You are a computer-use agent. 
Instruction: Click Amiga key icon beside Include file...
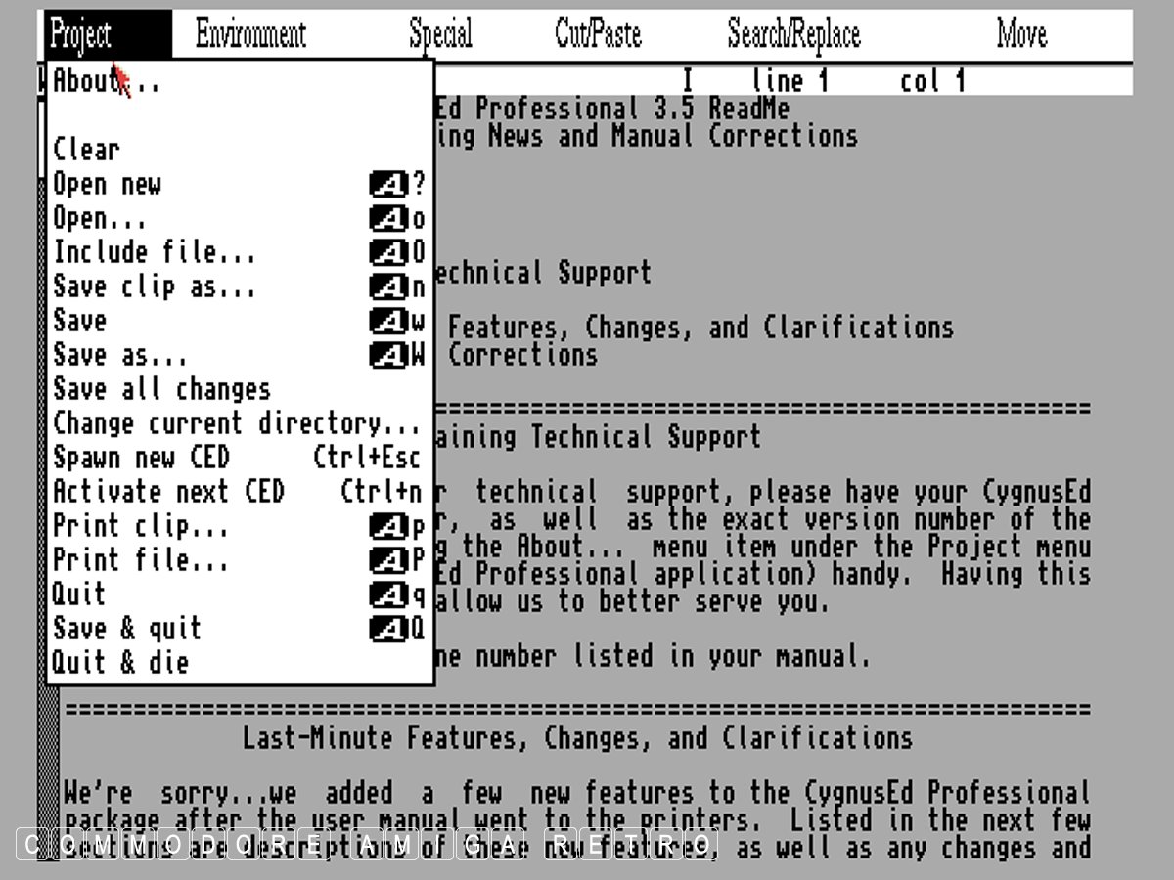click(x=388, y=252)
